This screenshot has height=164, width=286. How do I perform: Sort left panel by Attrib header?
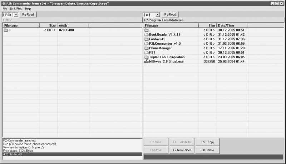[73, 25]
